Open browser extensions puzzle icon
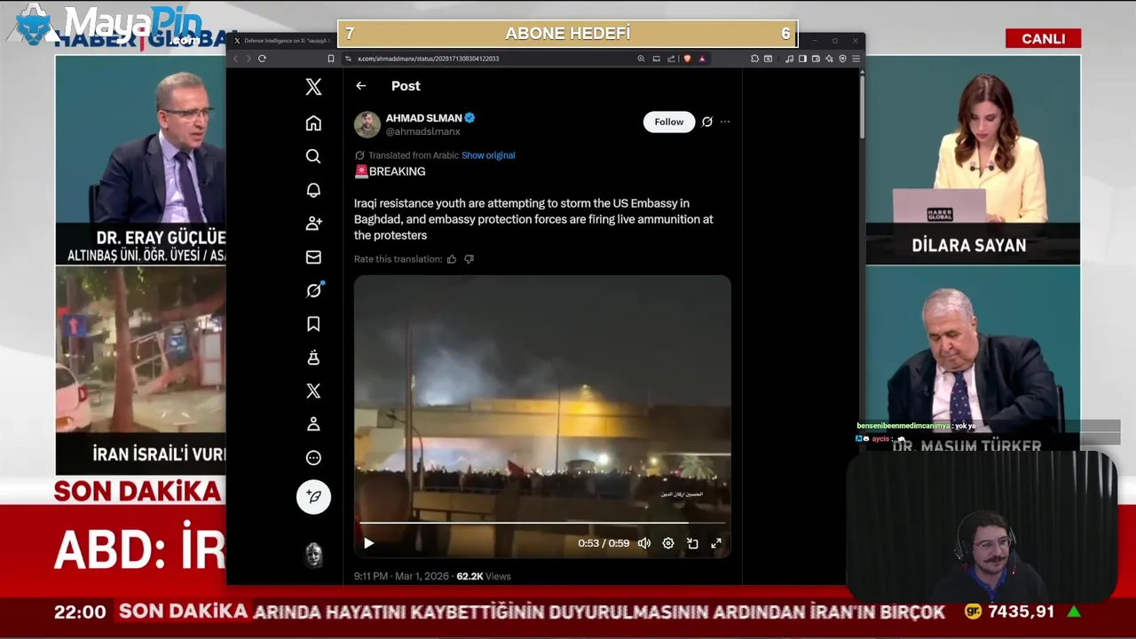 tap(754, 59)
